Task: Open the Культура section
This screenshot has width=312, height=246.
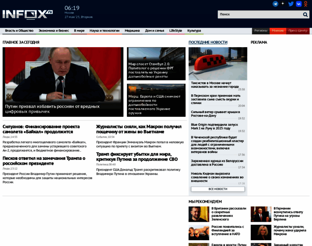Action: click(194, 31)
